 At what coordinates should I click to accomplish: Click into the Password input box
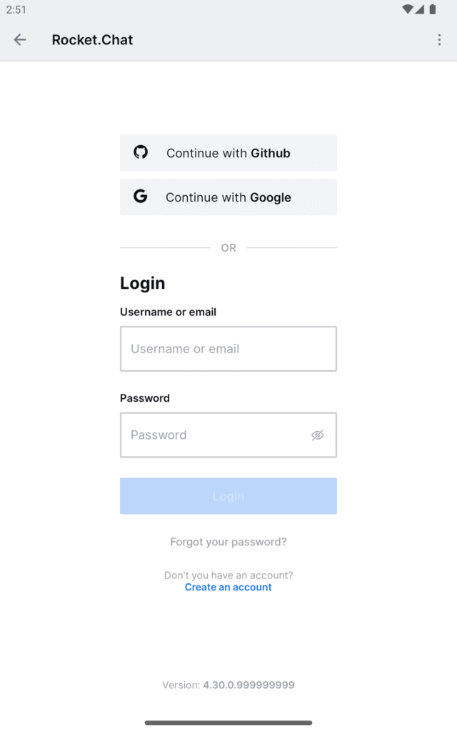(214, 435)
